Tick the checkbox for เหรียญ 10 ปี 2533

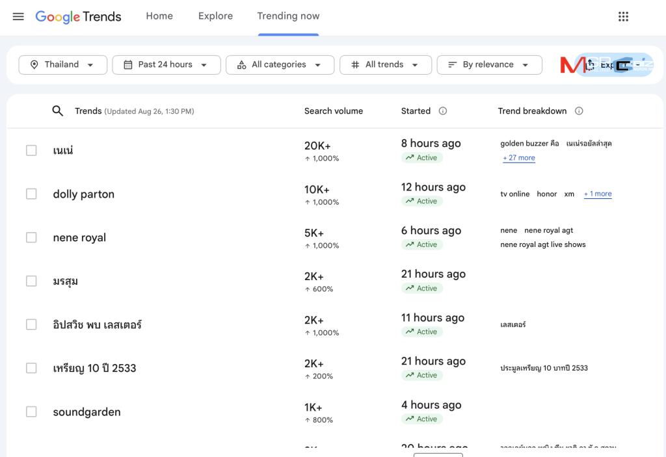[31, 368]
